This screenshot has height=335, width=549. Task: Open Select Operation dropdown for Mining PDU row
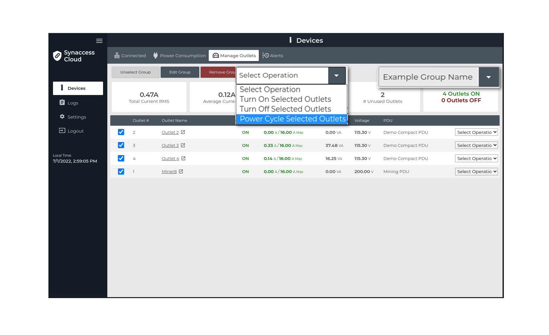pos(476,171)
